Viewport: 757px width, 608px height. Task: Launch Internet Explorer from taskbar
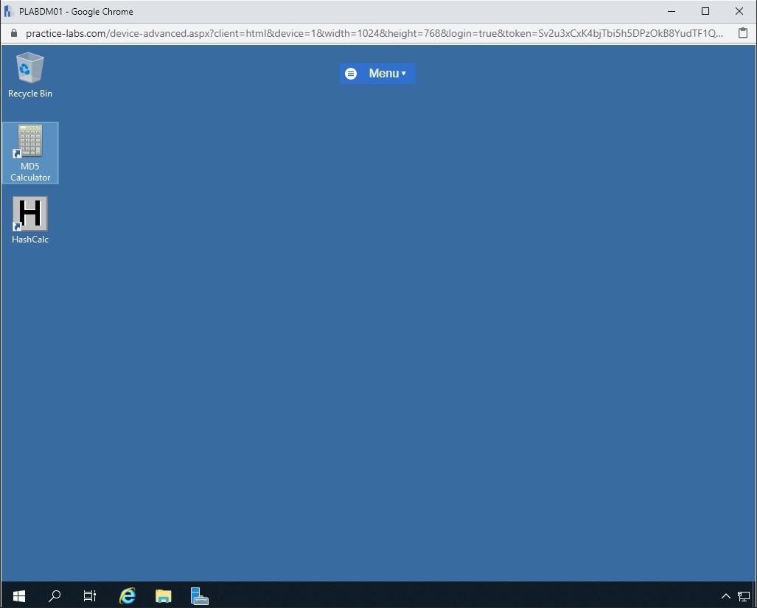(128, 595)
